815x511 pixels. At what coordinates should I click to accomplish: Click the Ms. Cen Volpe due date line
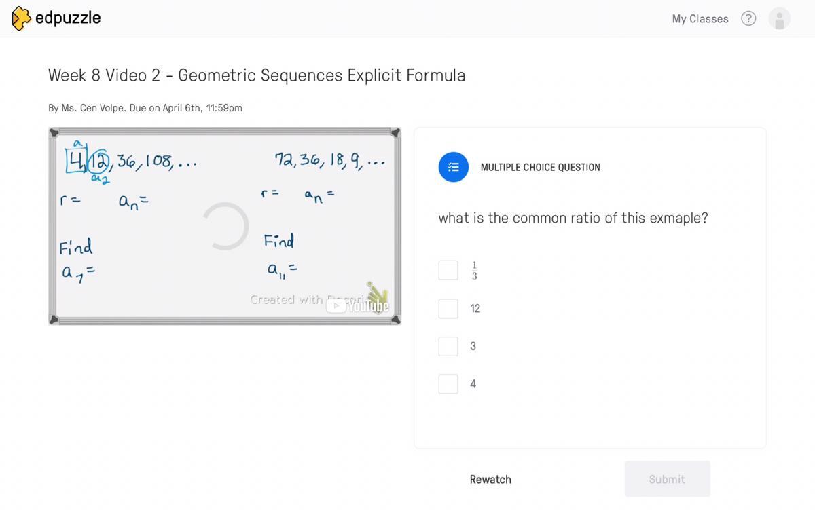(x=145, y=108)
